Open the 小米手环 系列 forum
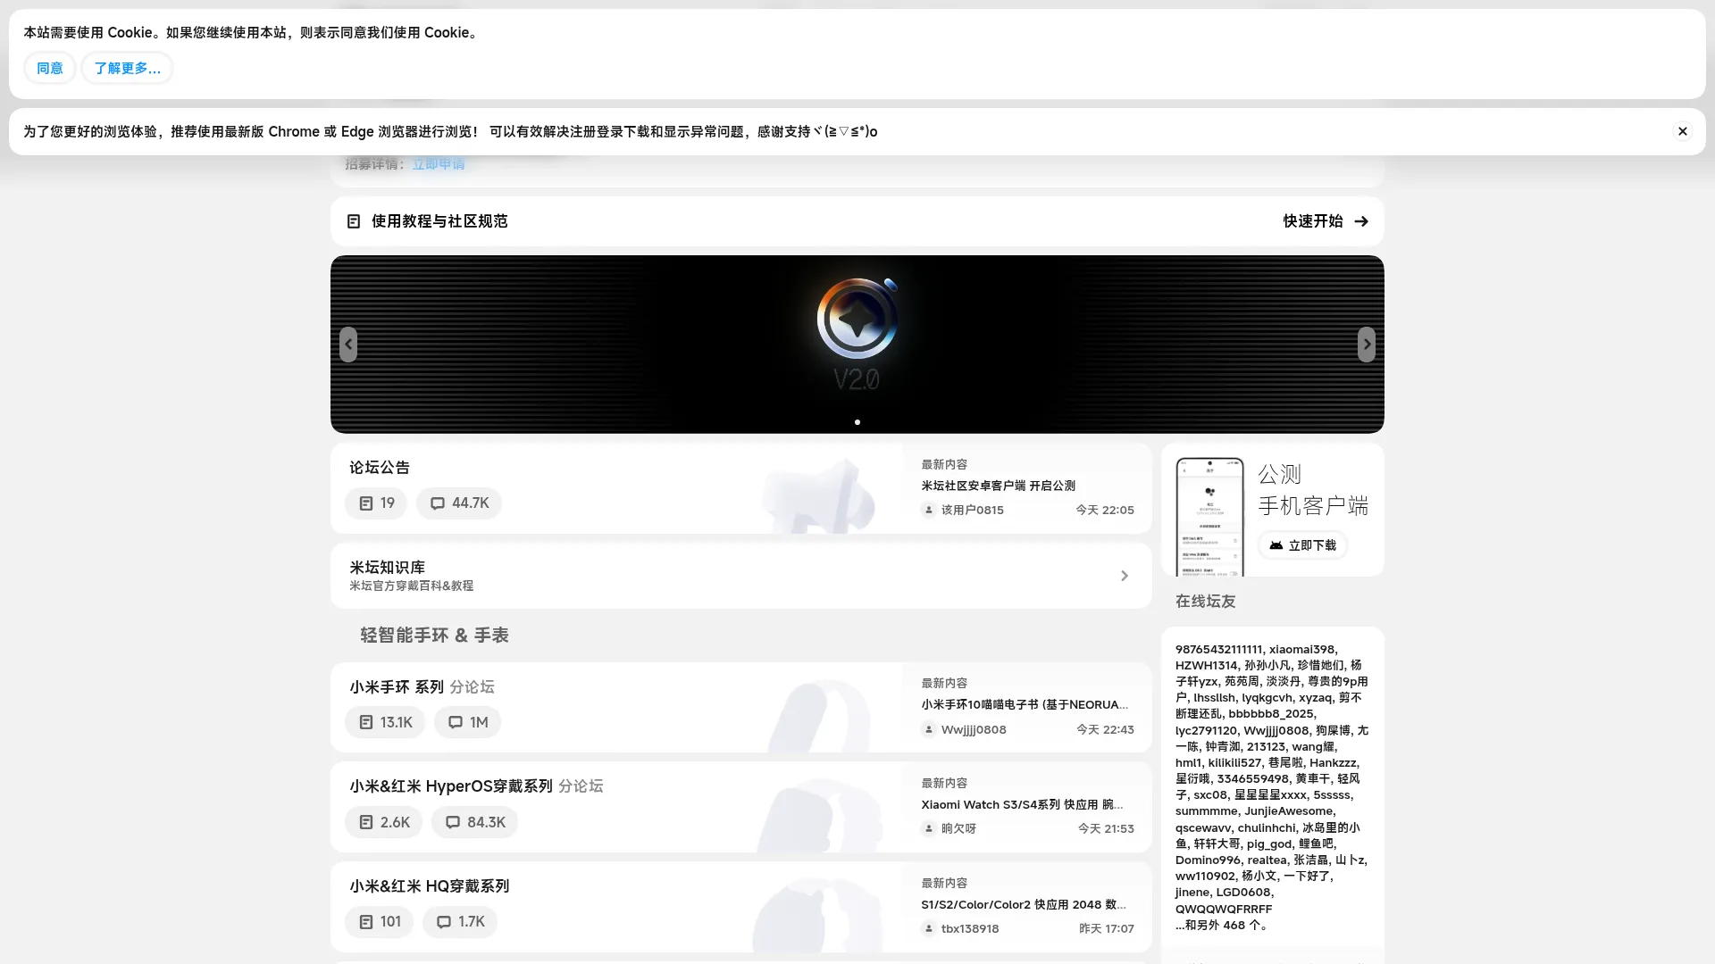Screen dimensions: 1715x964 tap(397, 687)
